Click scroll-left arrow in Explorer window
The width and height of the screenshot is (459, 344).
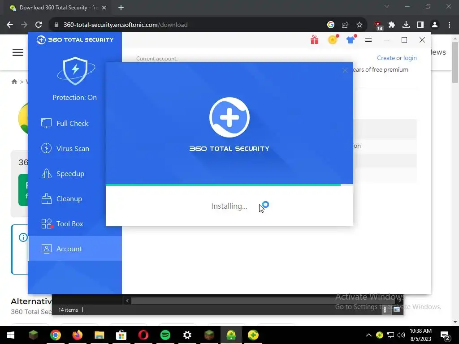point(127,301)
